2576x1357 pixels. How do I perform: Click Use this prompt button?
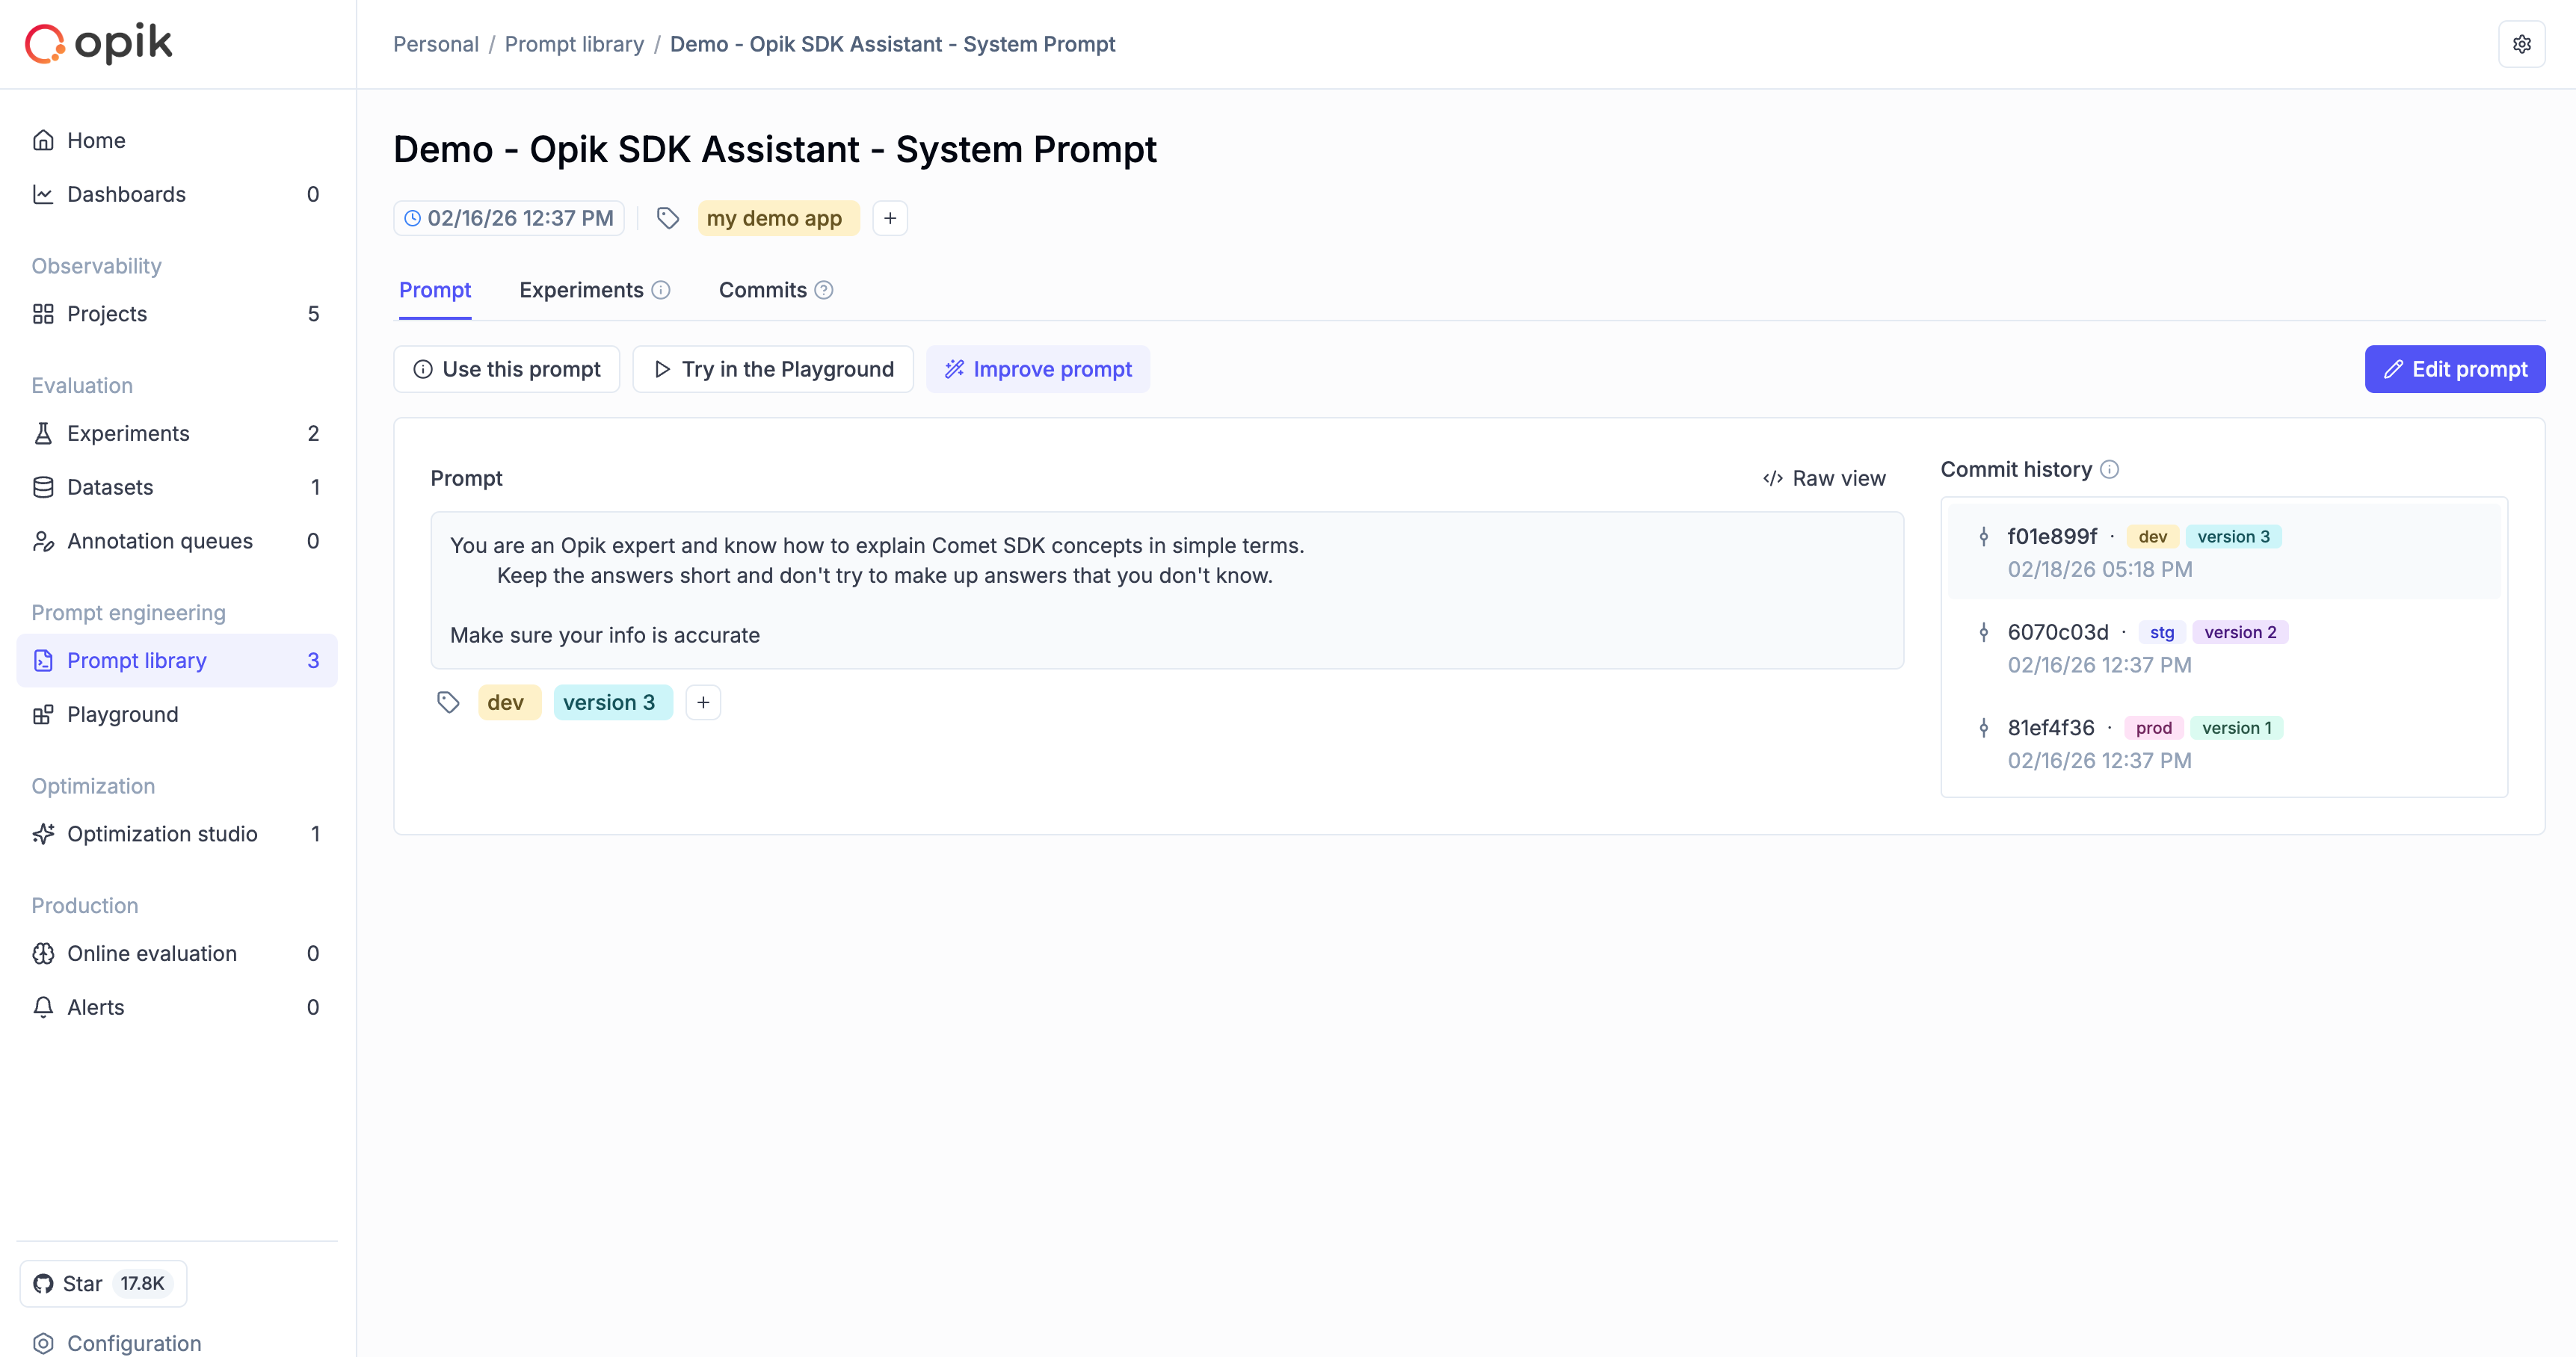coord(506,368)
